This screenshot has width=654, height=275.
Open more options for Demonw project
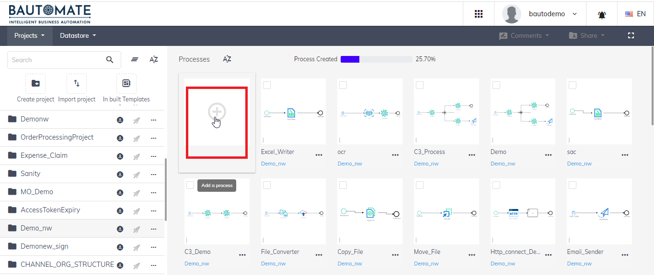(153, 120)
